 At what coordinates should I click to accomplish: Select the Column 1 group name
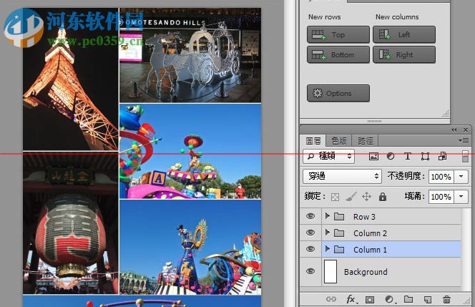click(x=370, y=250)
